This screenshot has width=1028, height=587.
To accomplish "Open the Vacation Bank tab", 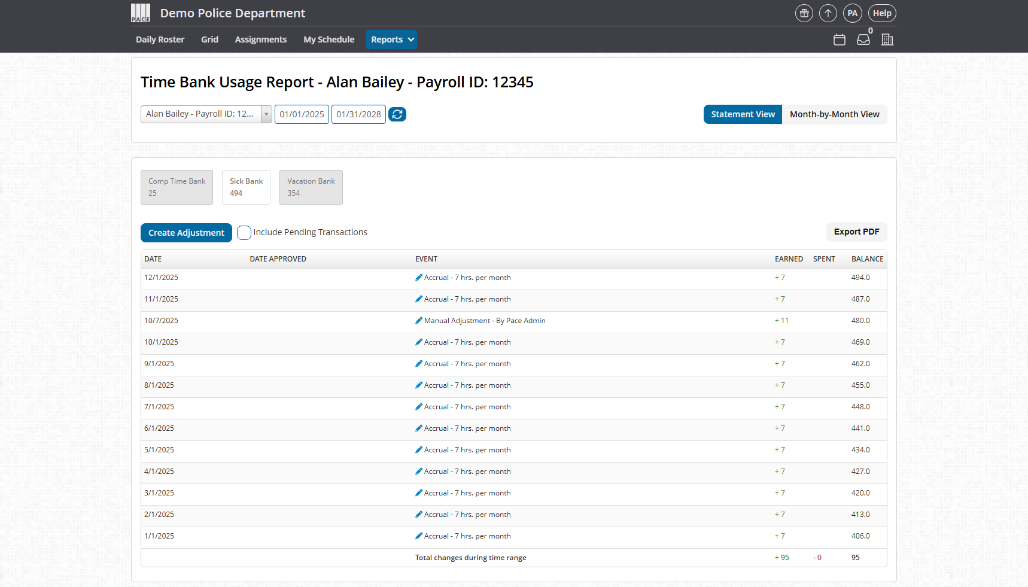I will (x=311, y=187).
